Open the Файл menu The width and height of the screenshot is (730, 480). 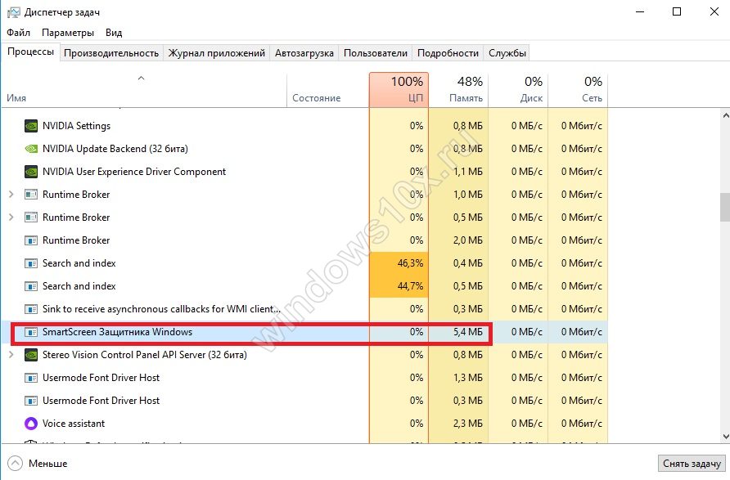pos(18,33)
